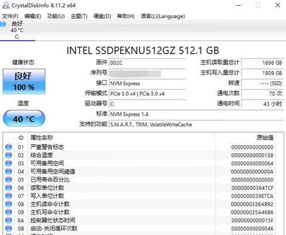Screen dimensions: 286x235
Task: Click the 良好 100% health status button
Action: point(24,82)
